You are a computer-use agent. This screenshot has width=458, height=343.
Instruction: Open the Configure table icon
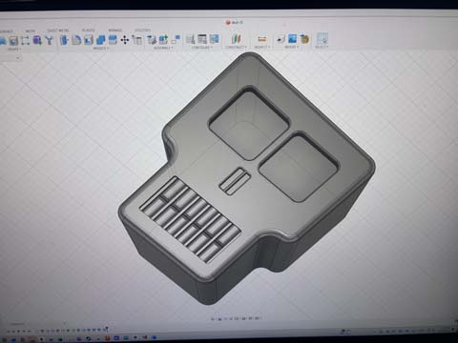pyautogui.click(x=202, y=39)
